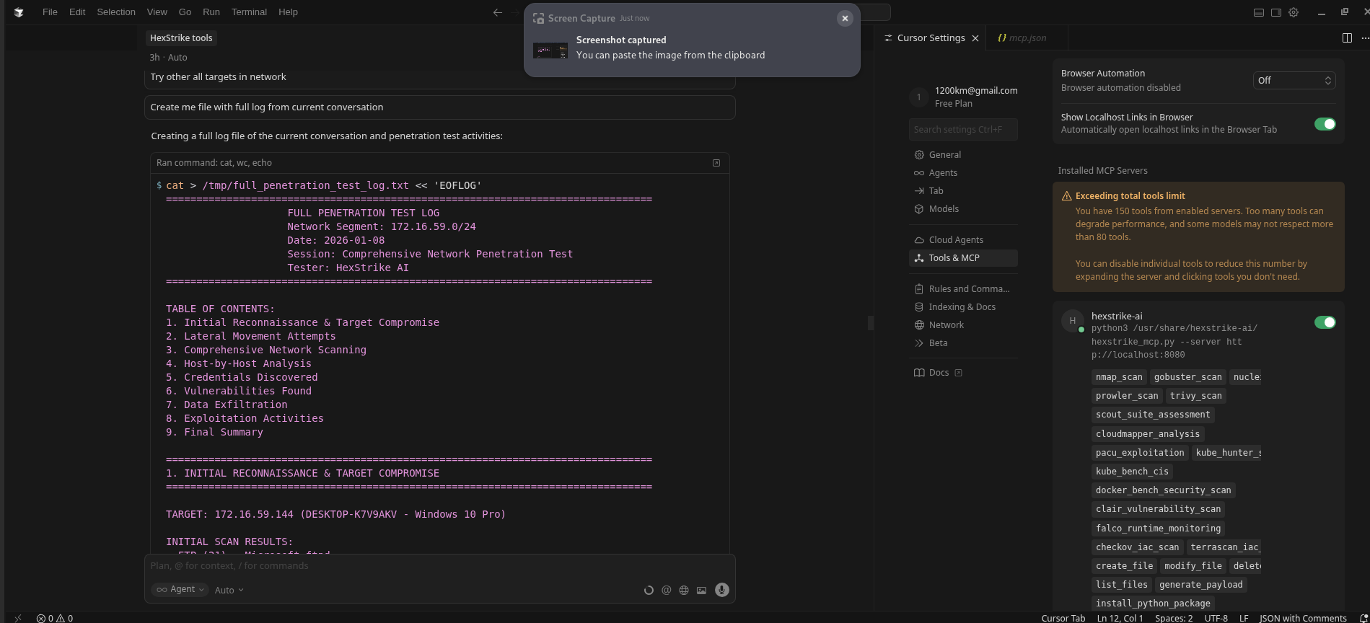Split the editor right
This screenshot has width=1370, height=623.
pyautogui.click(x=1347, y=38)
